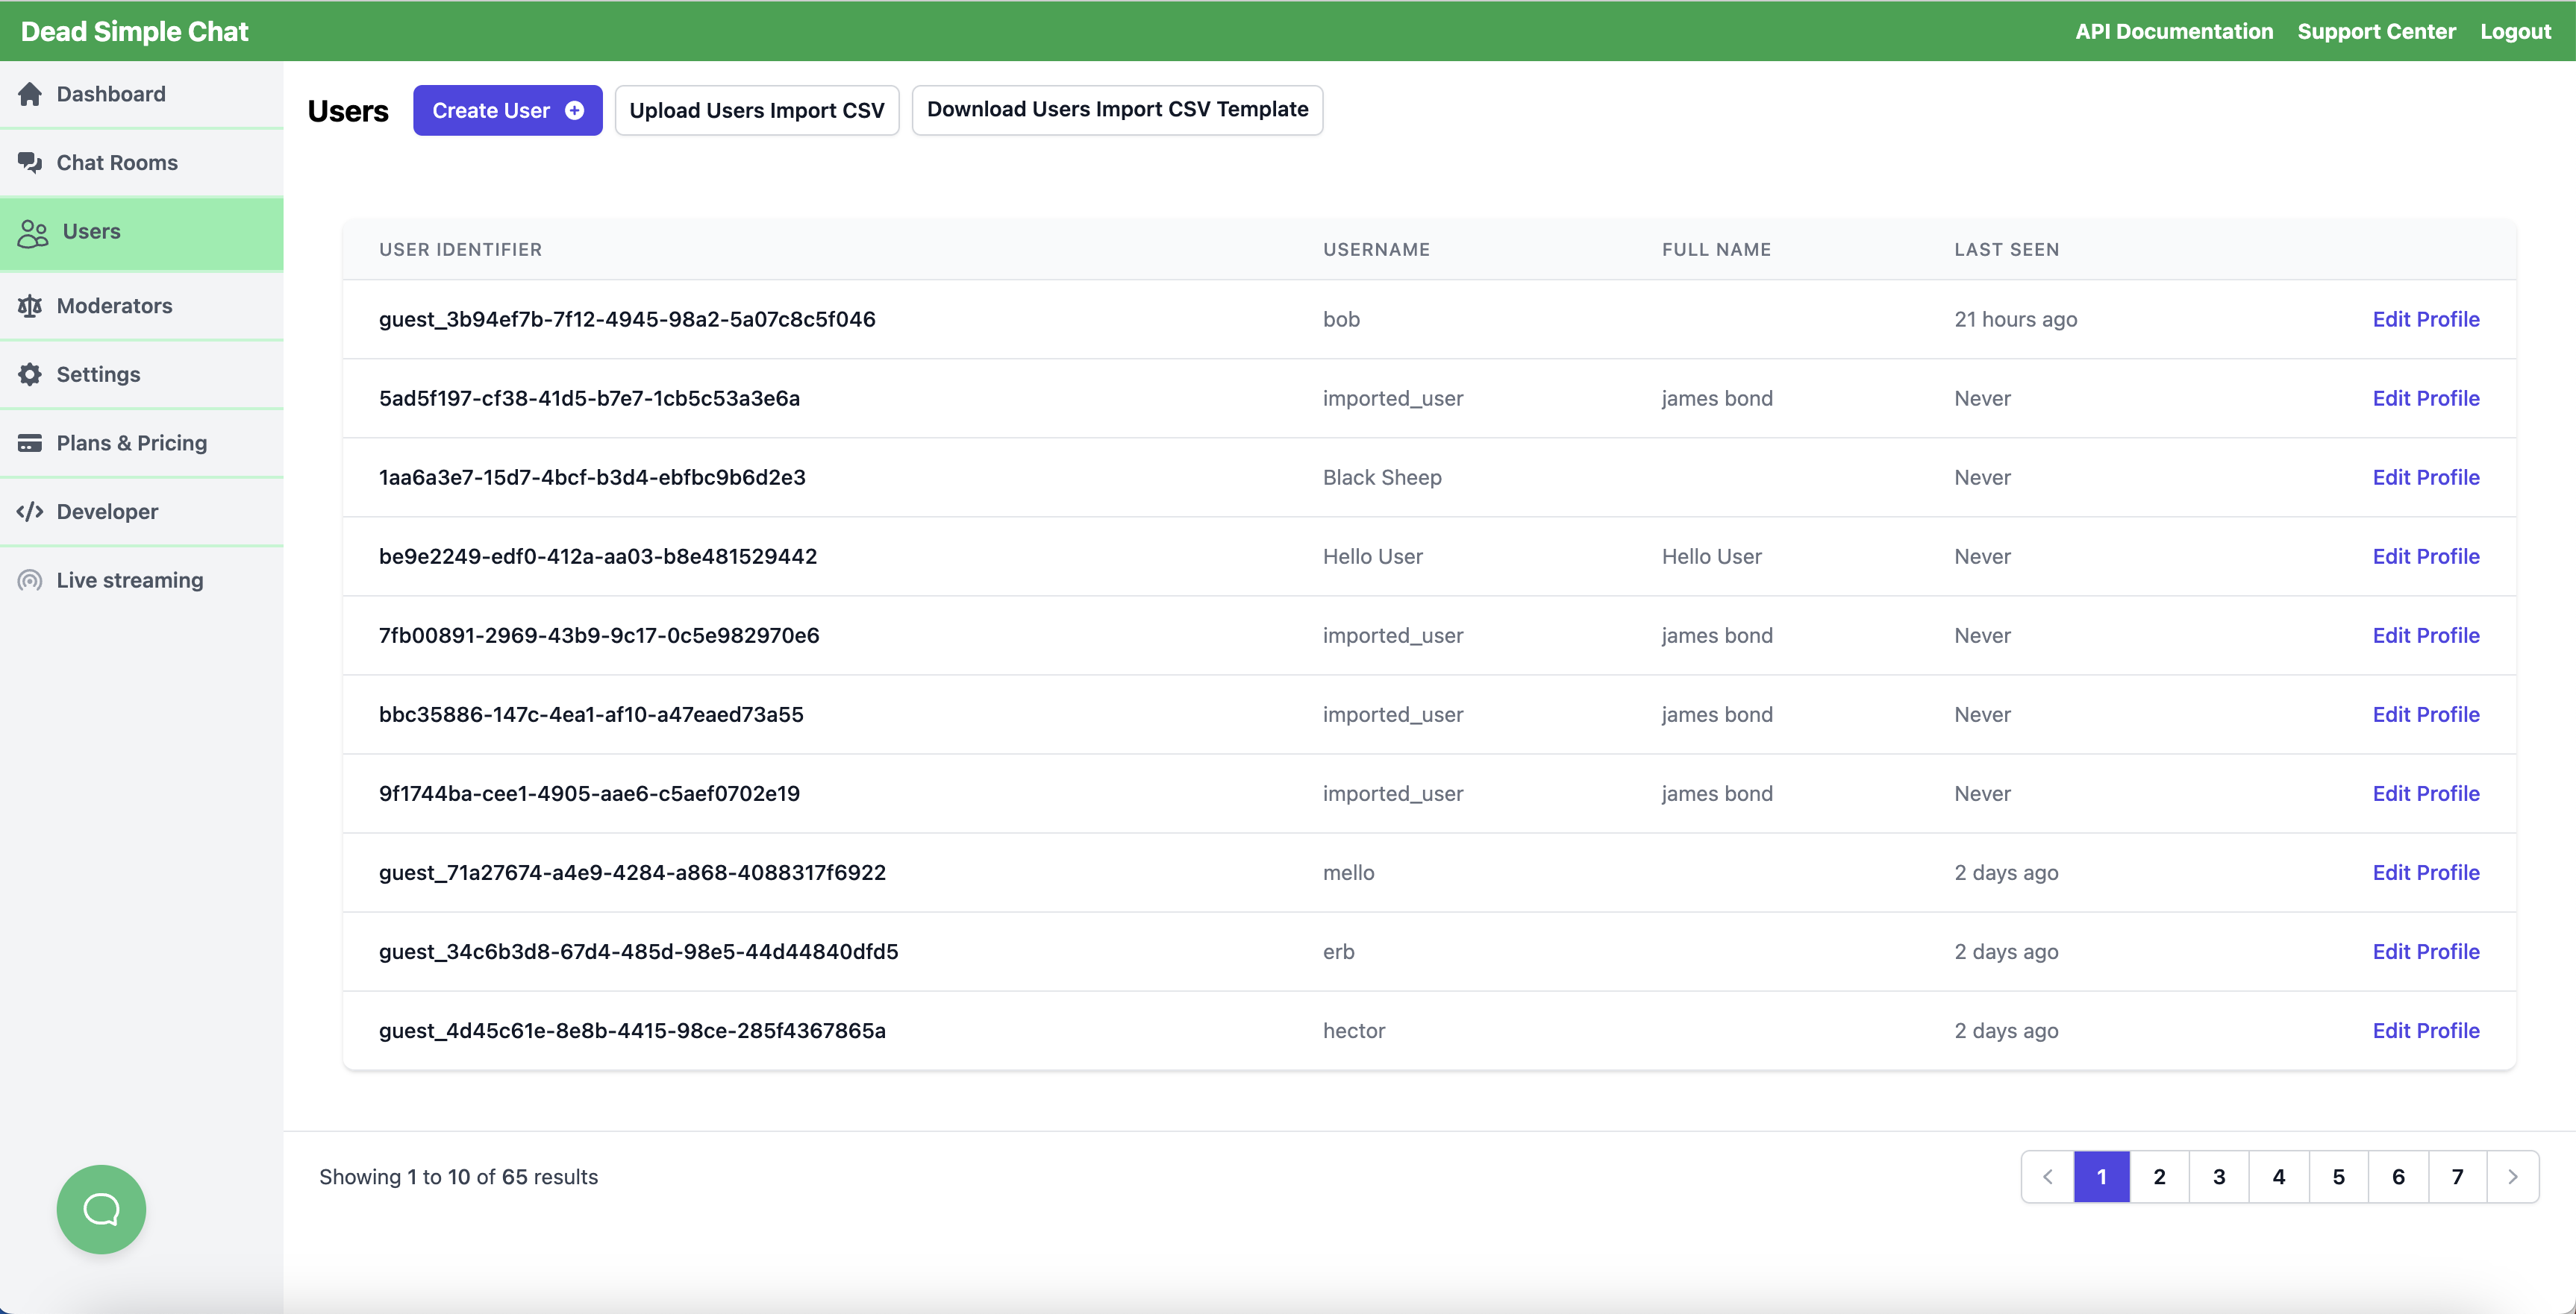Click the Dashboard home icon
2576x1314 pixels.
[x=30, y=94]
